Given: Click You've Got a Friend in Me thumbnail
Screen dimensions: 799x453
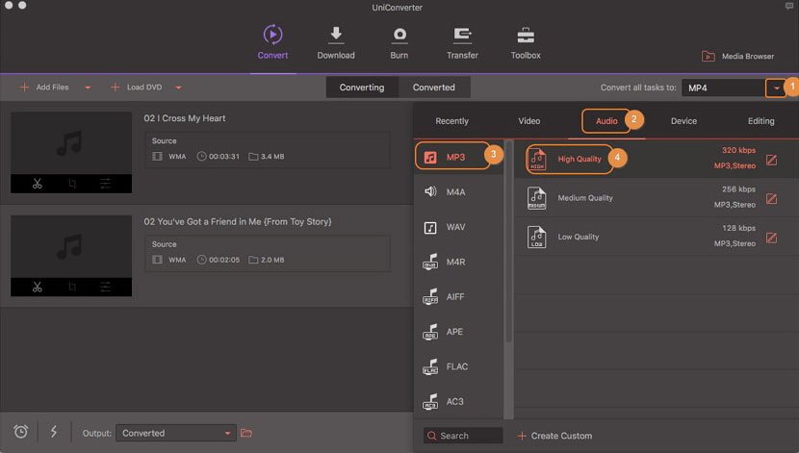Looking at the screenshot, I should (71, 246).
